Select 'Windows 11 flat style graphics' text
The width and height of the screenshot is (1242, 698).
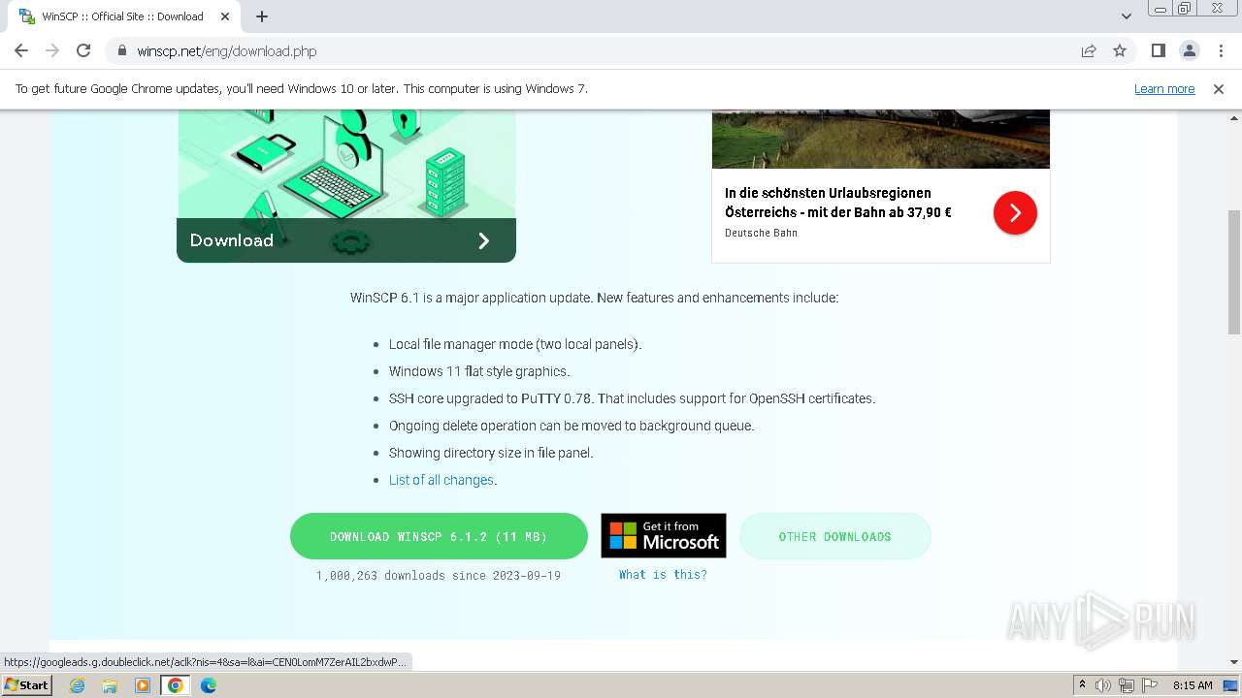479,371
